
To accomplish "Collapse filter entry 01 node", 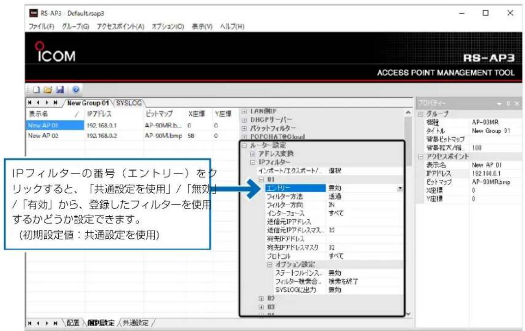I will click(261, 179).
